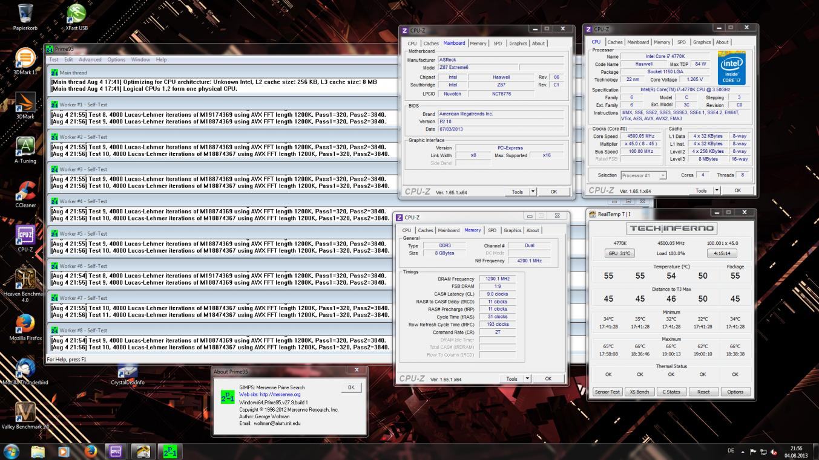The width and height of the screenshot is (819, 460).
Task: Show hidden tray icons arrow
Action: tap(743, 452)
